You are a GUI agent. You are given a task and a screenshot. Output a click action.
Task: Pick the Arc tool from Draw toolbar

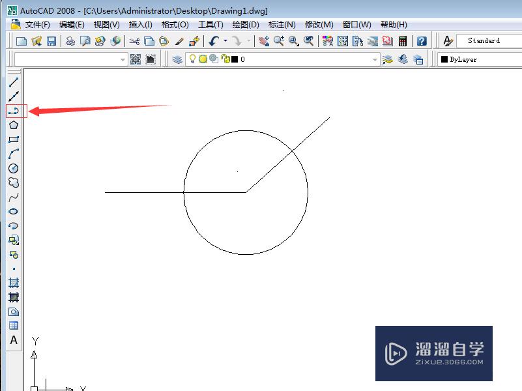click(x=14, y=153)
